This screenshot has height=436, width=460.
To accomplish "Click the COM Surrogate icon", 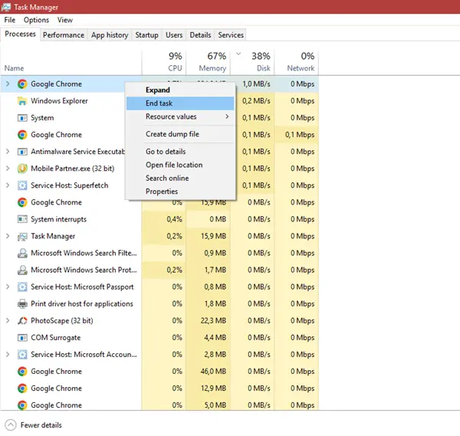I will coord(22,338).
